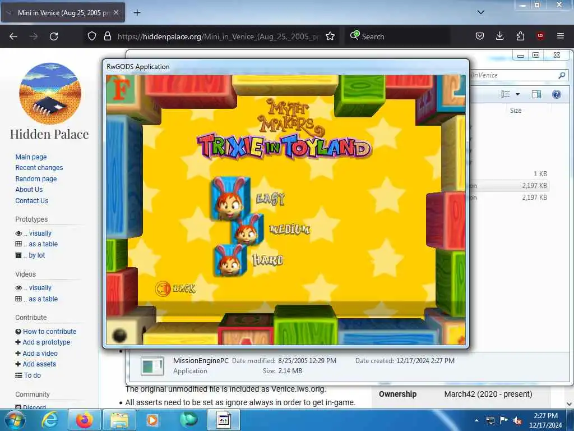Click the Back arrow icon in game
Image resolution: width=574 pixels, height=431 pixels.
click(x=163, y=289)
